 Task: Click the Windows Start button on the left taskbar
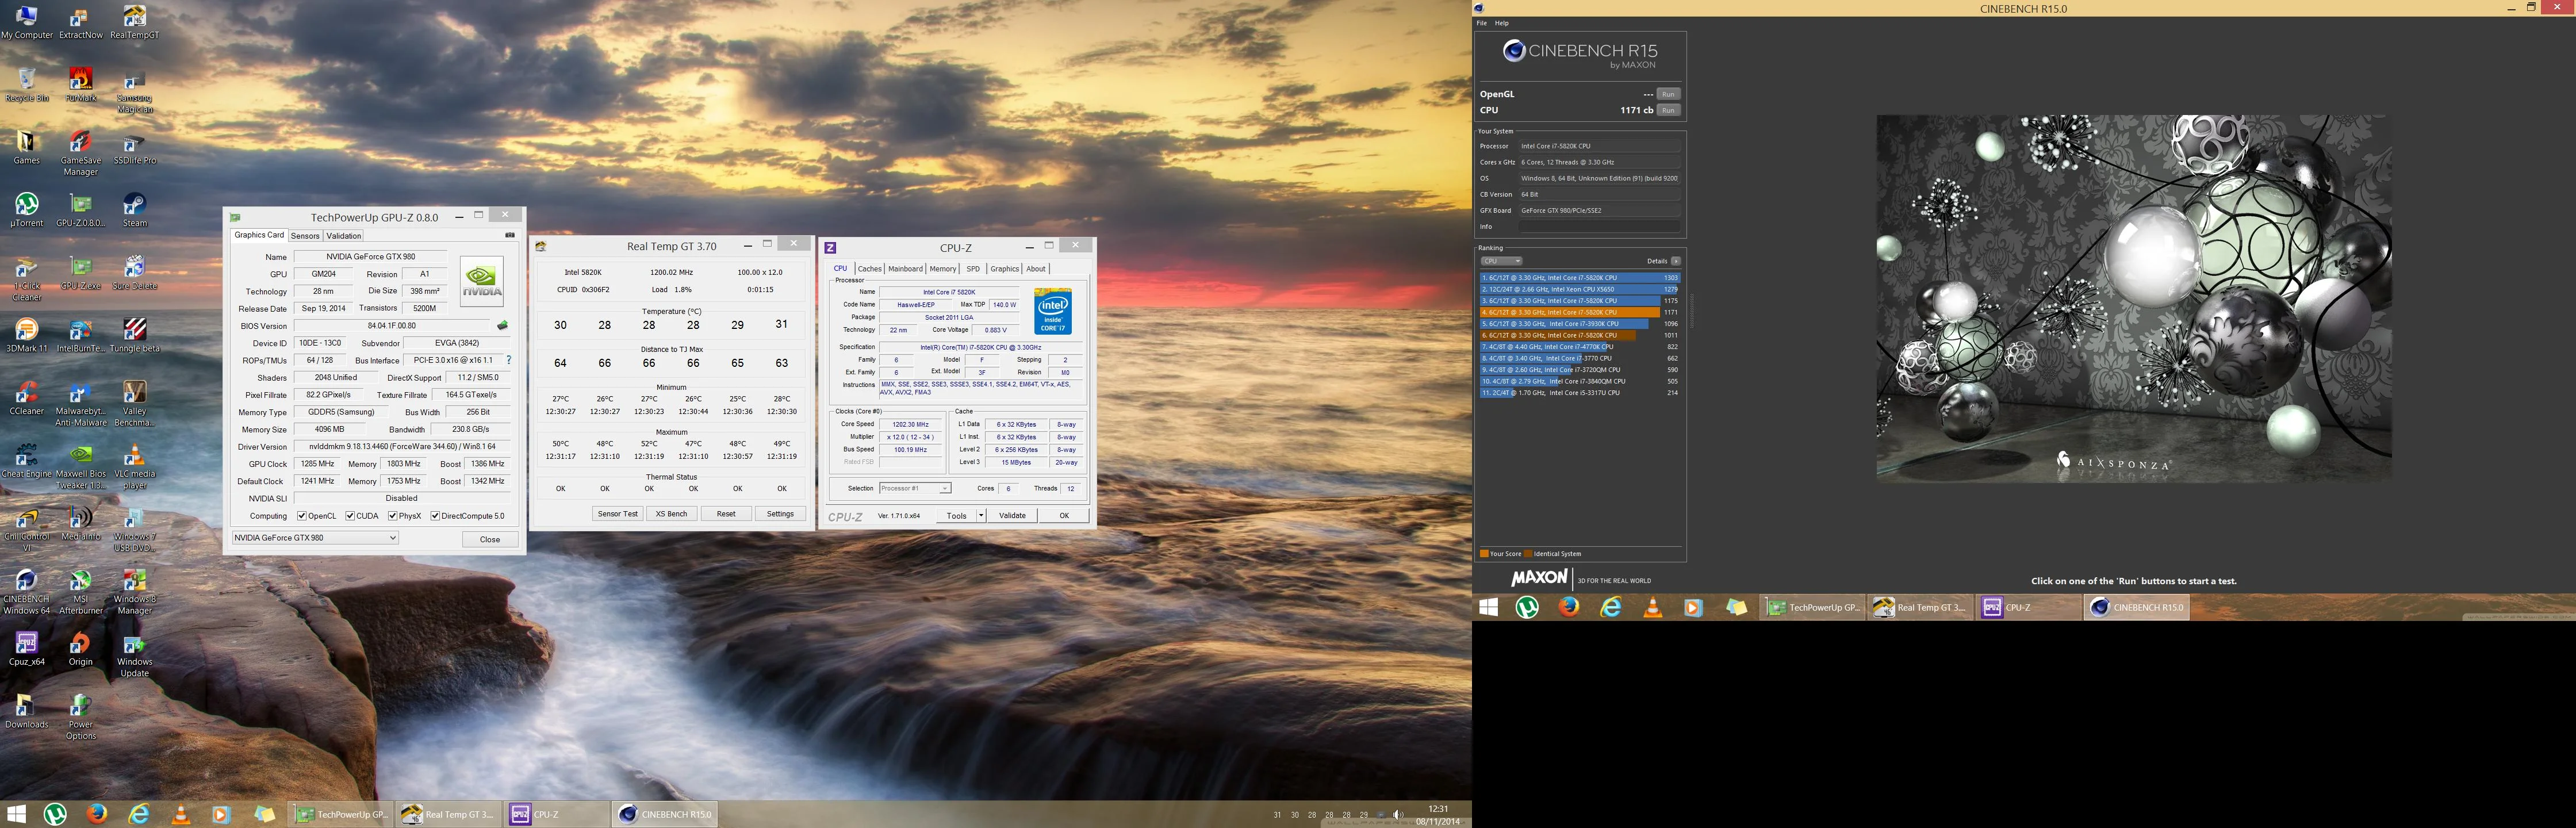click(16, 814)
